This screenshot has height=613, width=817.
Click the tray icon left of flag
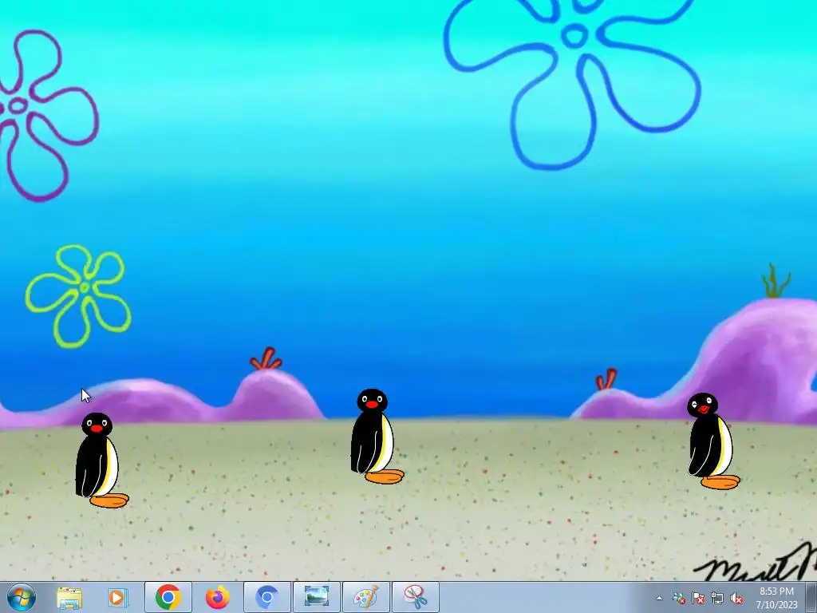679,599
